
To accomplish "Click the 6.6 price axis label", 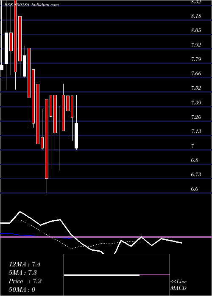I will click(195, 189).
